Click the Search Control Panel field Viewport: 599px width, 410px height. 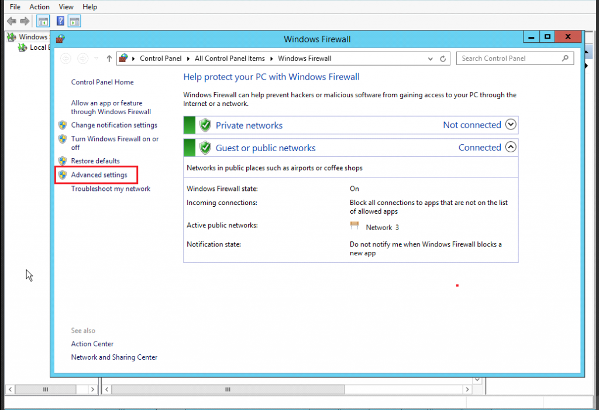coord(515,59)
